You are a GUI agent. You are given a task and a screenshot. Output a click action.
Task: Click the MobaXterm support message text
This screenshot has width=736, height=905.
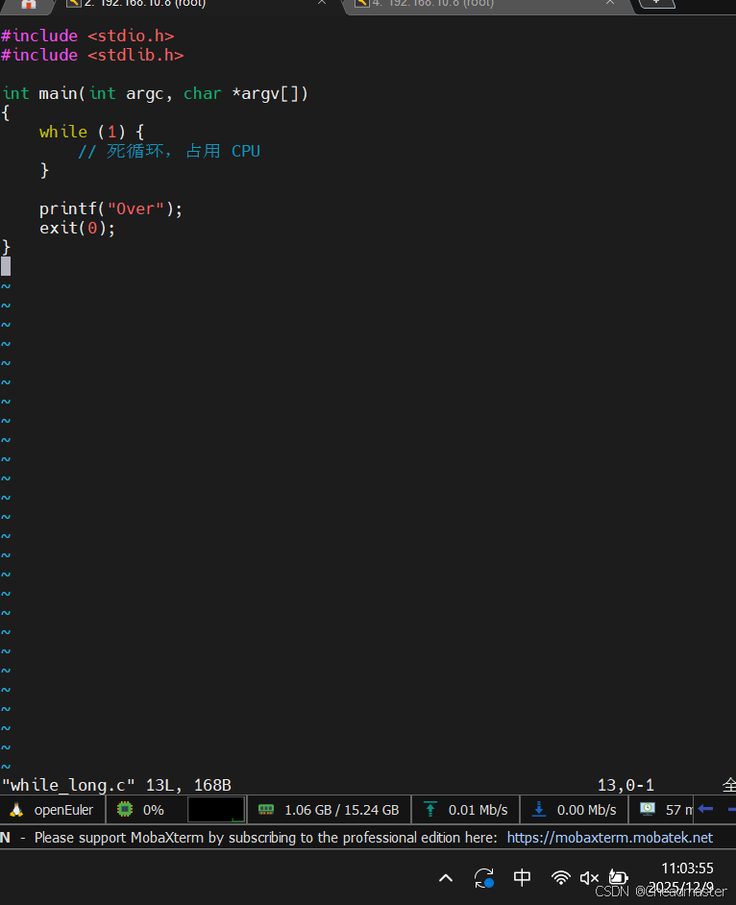point(266,838)
